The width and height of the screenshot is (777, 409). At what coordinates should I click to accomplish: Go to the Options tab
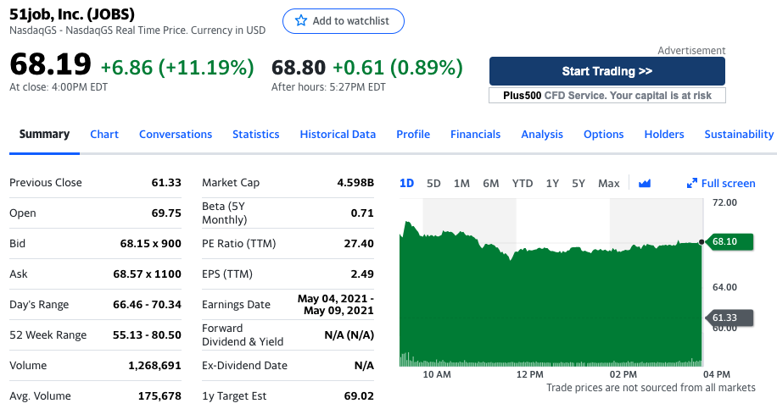pos(604,135)
